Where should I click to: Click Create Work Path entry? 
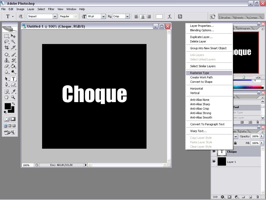click(x=209, y=77)
